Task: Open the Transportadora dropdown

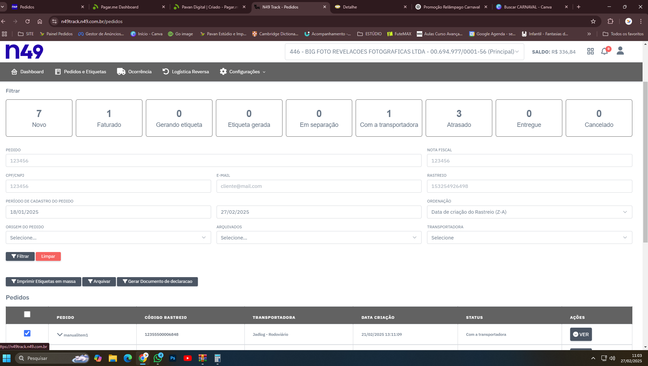Action: coord(529,238)
